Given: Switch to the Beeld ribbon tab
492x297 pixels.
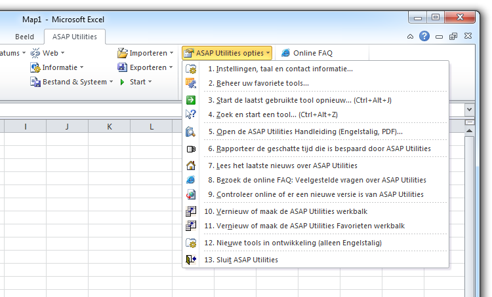Looking at the screenshot, I should (x=24, y=37).
